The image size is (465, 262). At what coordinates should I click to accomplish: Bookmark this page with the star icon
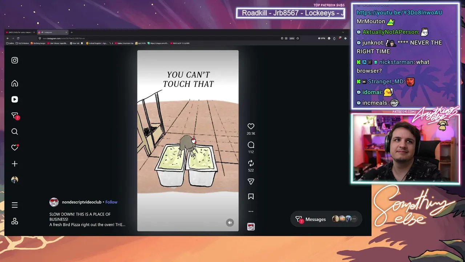(298, 38)
